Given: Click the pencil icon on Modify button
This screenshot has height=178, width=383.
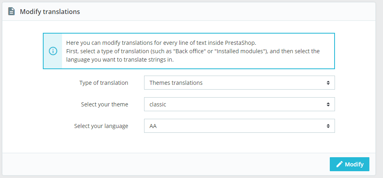Looking at the screenshot, I should 339,164.
